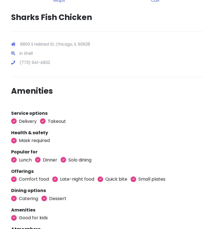Viewport: 214px width, 229px height.
Task: Click the Solo dining check badge
Action: 63,160
